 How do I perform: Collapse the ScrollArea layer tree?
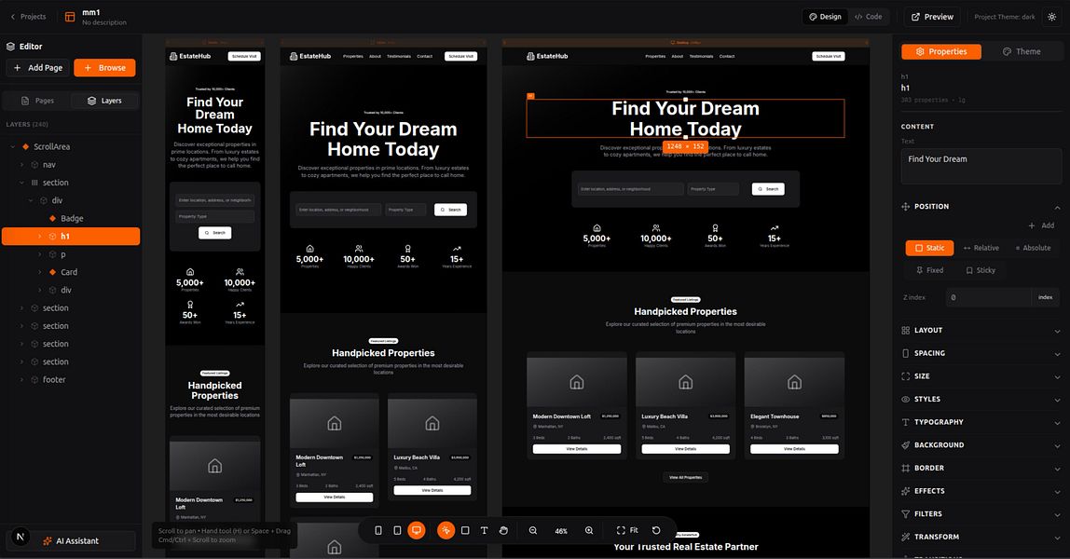coord(13,146)
